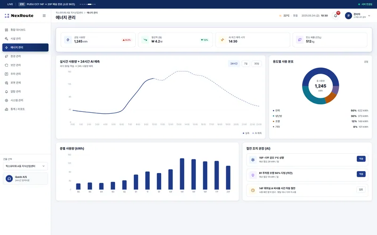Open the building selection dropdown
Image resolution: width=377 pixels, height=235 pixels.
tap(25, 166)
